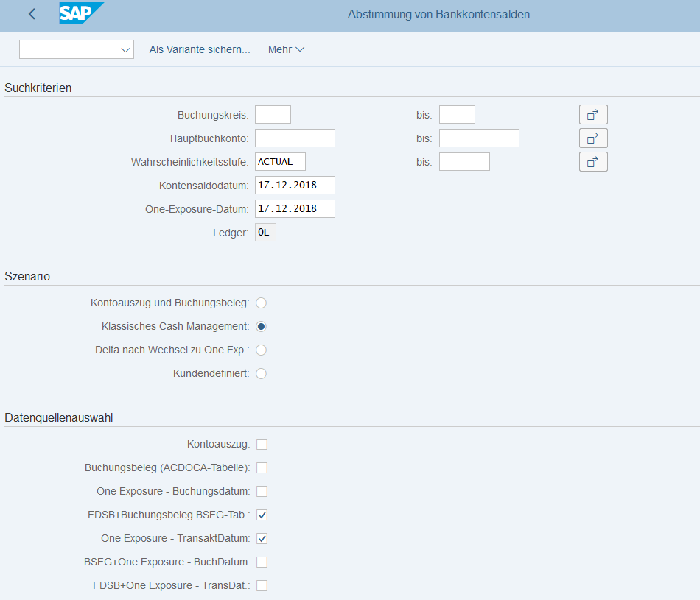Focus the Wahrscheinlichkeitsstufe bis field

click(x=464, y=162)
